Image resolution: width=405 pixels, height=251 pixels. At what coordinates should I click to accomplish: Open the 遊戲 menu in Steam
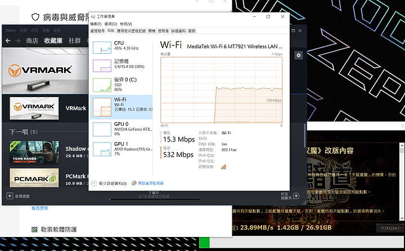click(x=46, y=30)
